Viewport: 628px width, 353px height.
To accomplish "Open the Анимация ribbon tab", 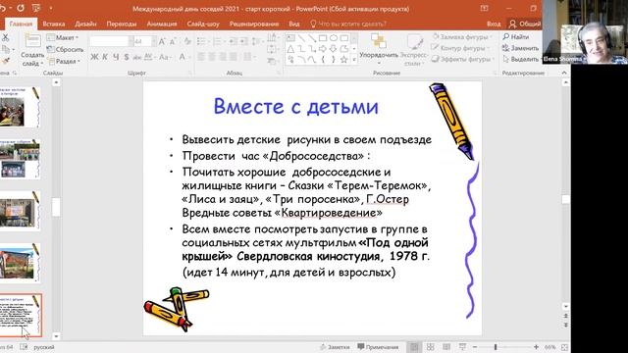I will pos(162,24).
